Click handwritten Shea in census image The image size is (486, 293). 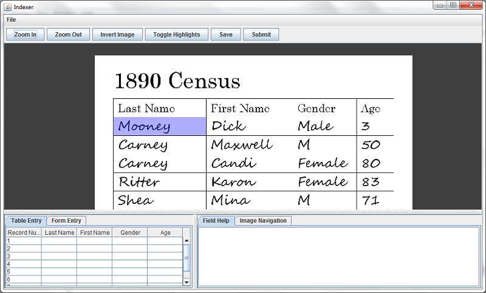[x=135, y=200]
